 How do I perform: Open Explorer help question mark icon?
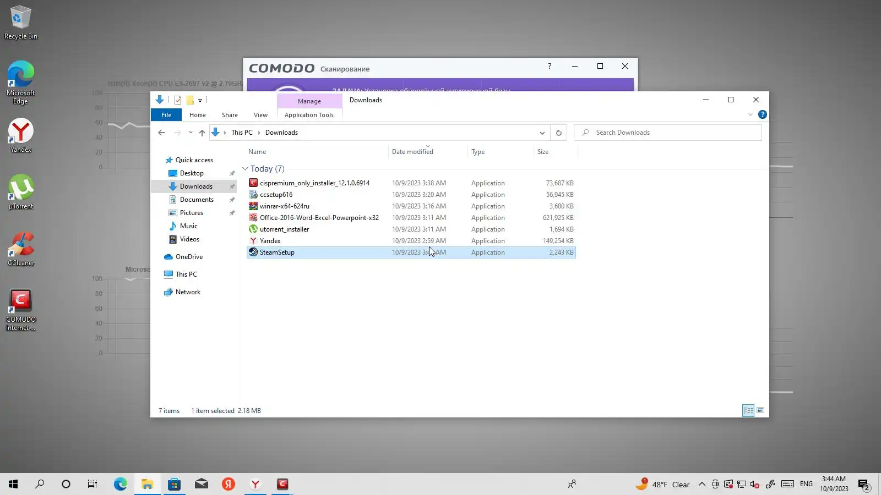pyautogui.click(x=763, y=114)
